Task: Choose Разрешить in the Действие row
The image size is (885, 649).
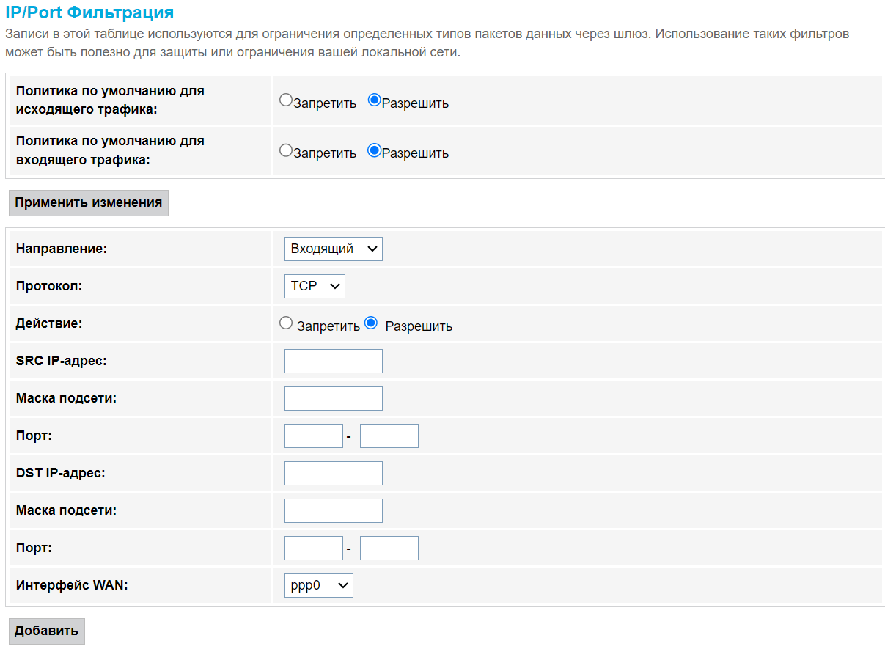Action: (371, 323)
